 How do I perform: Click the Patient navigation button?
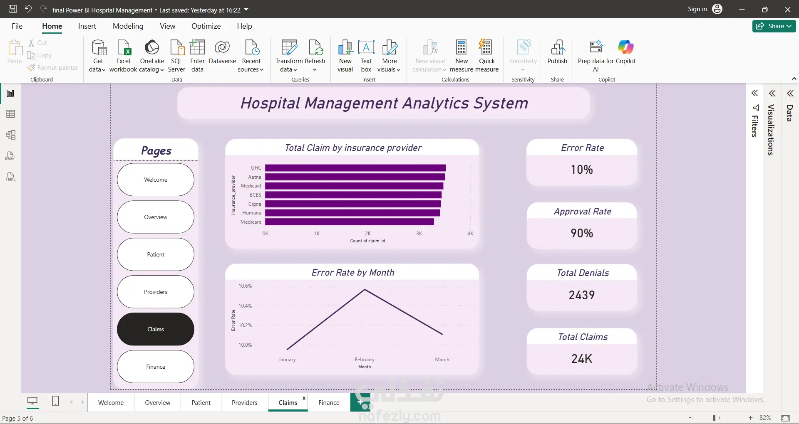coord(156,254)
